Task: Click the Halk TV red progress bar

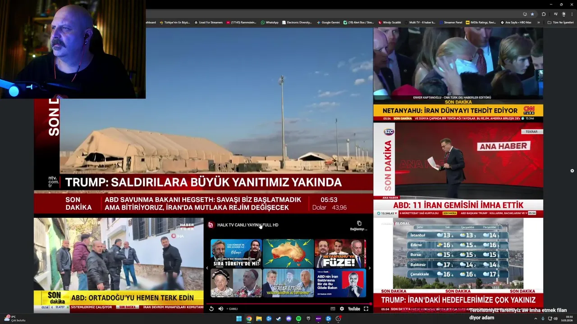Action: [288, 304]
